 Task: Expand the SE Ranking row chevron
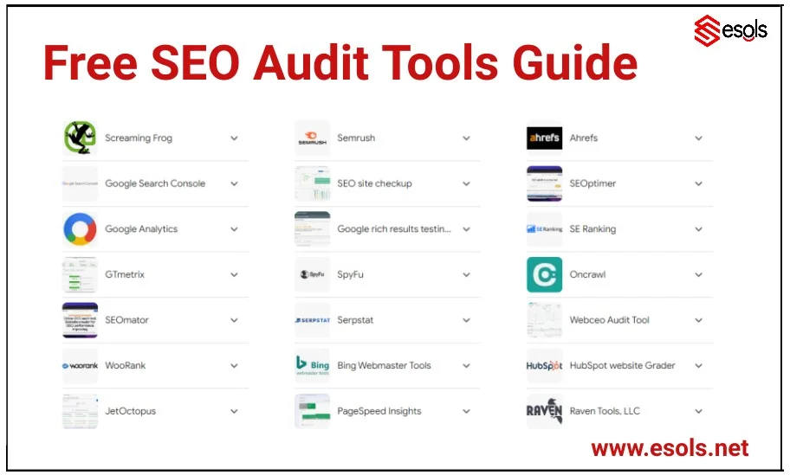pos(698,229)
